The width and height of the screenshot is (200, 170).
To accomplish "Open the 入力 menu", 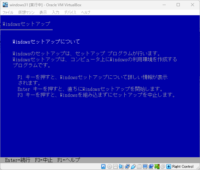I will pos(55,12).
